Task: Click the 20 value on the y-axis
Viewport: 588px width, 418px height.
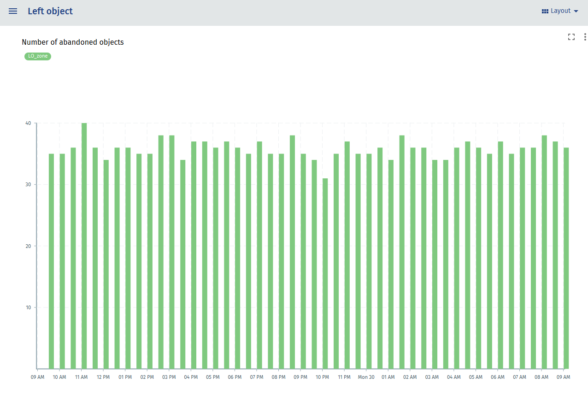Action: tap(28, 246)
